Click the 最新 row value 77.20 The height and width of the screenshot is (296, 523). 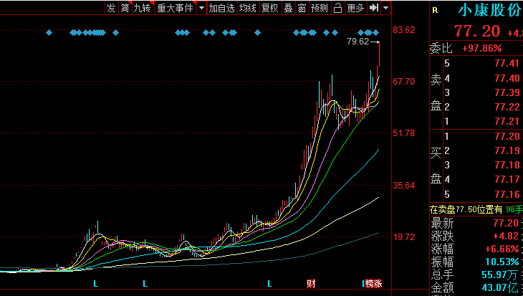pos(507,223)
